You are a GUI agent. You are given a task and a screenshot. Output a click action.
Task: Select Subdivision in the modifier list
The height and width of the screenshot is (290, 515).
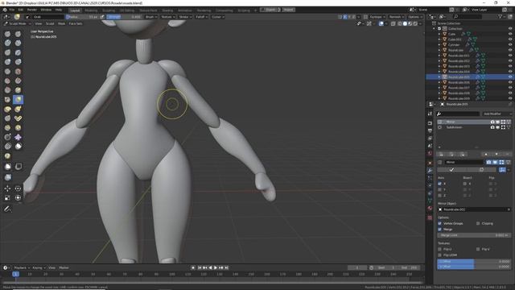[x=454, y=127]
